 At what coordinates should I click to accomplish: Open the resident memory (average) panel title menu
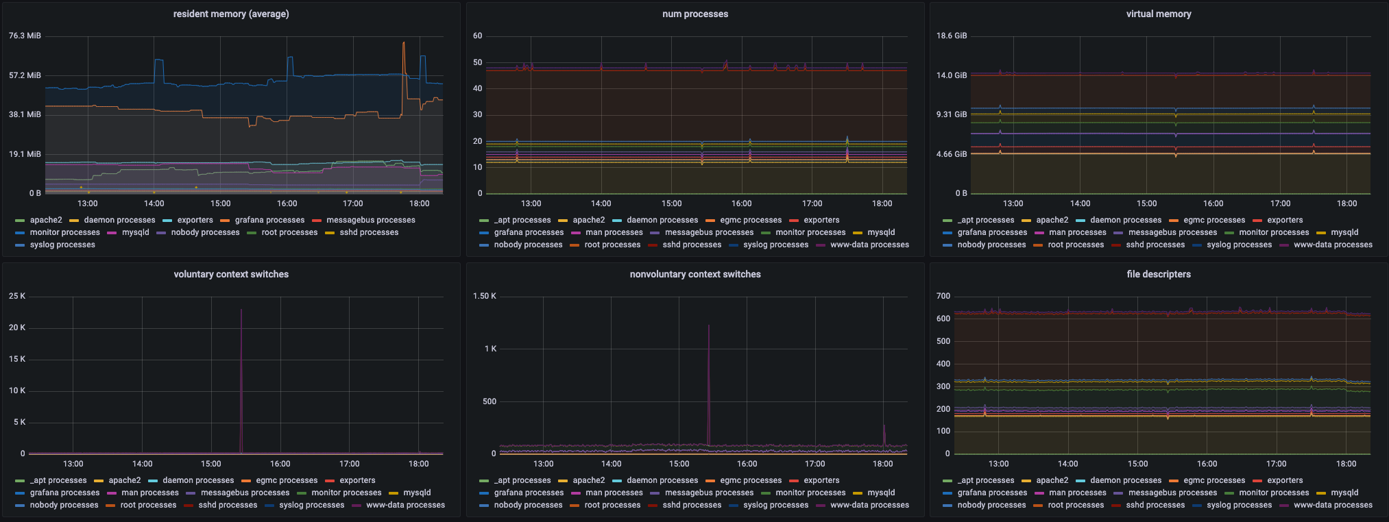[x=231, y=14]
